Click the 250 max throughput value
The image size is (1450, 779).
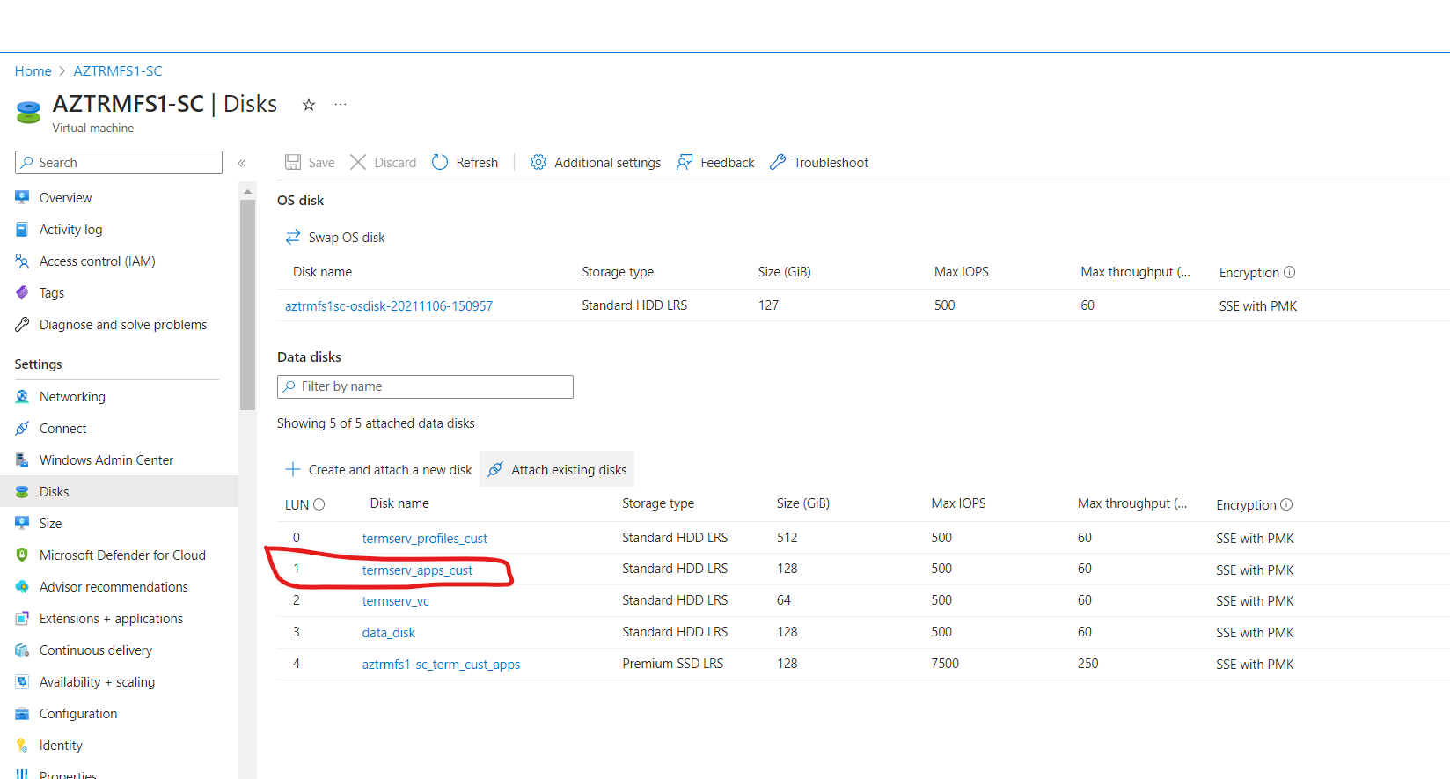(1088, 664)
